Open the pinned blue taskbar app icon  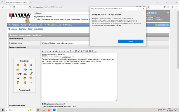54,110
